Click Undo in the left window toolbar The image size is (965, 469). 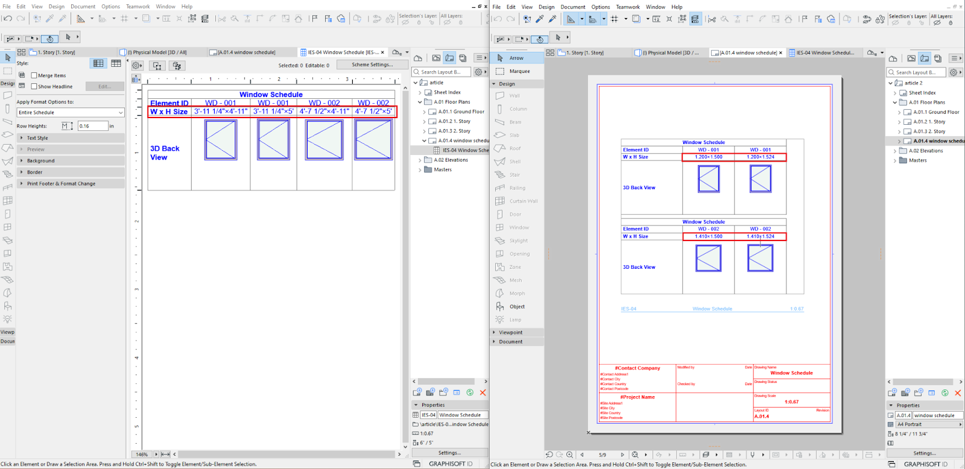click(7, 19)
